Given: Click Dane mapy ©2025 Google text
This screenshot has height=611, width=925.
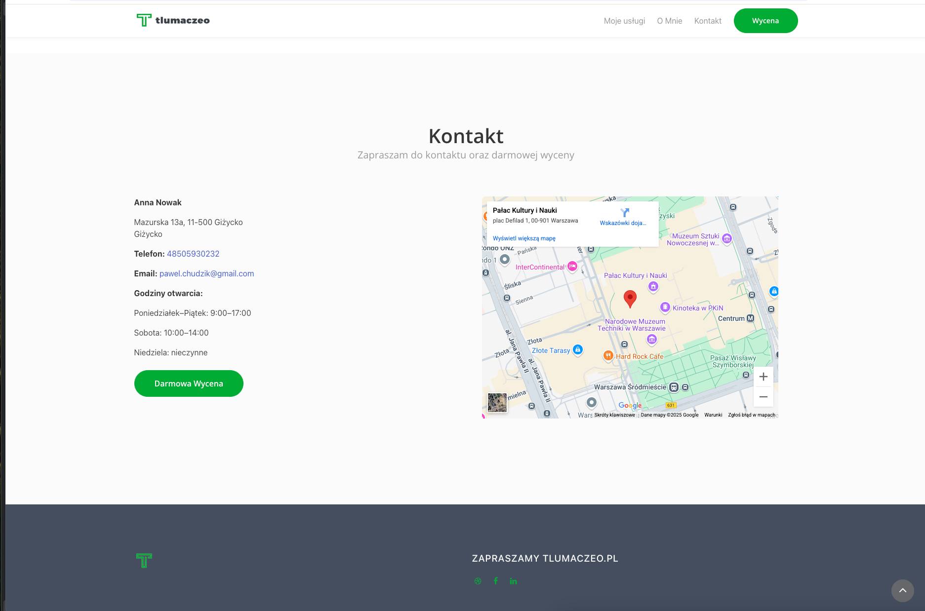Looking at the screenshot, I should tap(669, 415).
